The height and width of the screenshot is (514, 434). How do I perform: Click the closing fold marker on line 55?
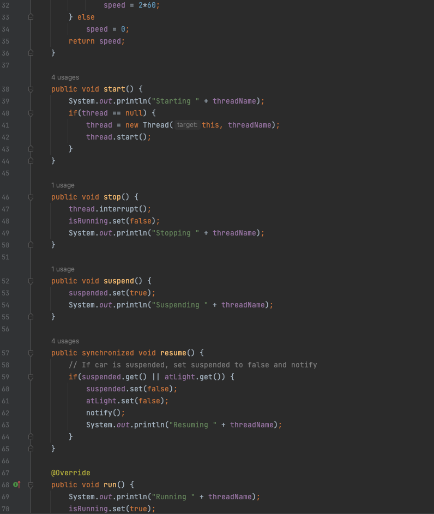click(x=31, y=317)
